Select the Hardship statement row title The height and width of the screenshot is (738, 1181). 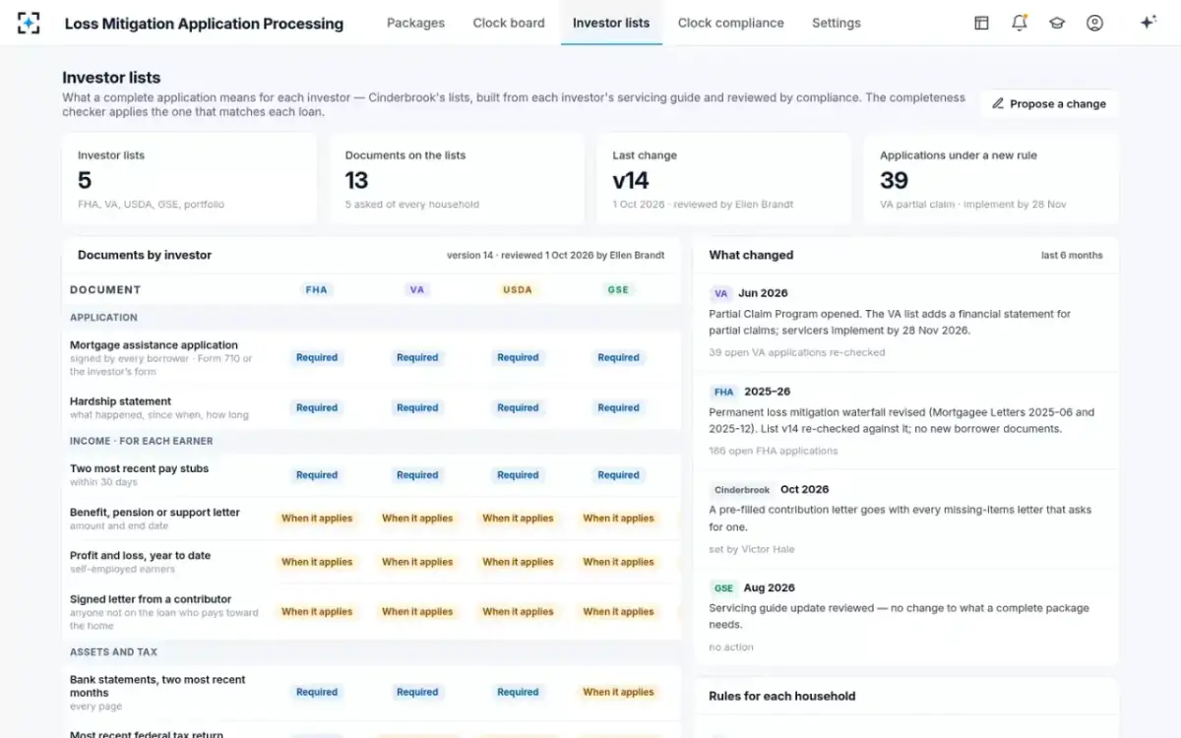120,401
